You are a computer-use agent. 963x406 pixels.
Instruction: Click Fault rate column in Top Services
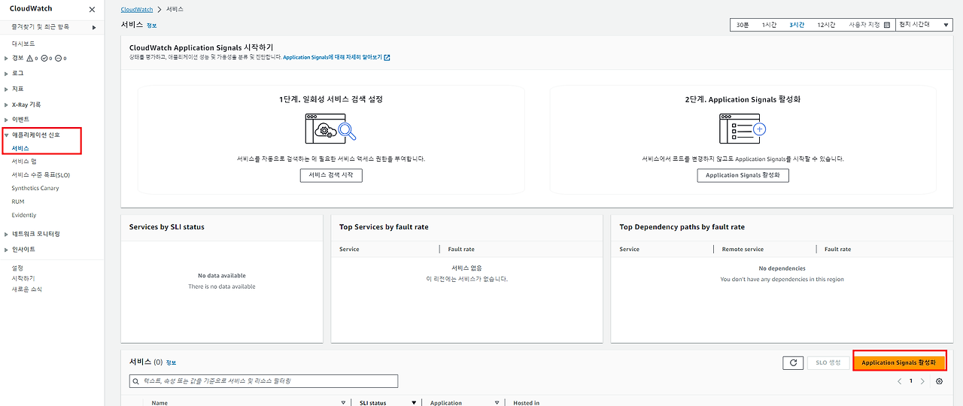click(x=461, y=249)
